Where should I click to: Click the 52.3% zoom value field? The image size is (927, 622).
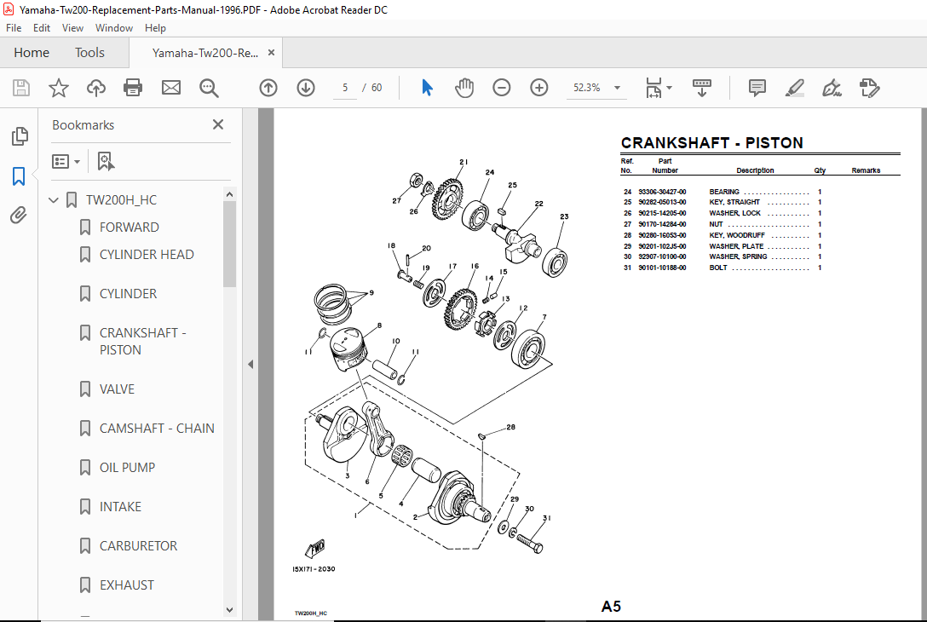click(x=588, y=88)
